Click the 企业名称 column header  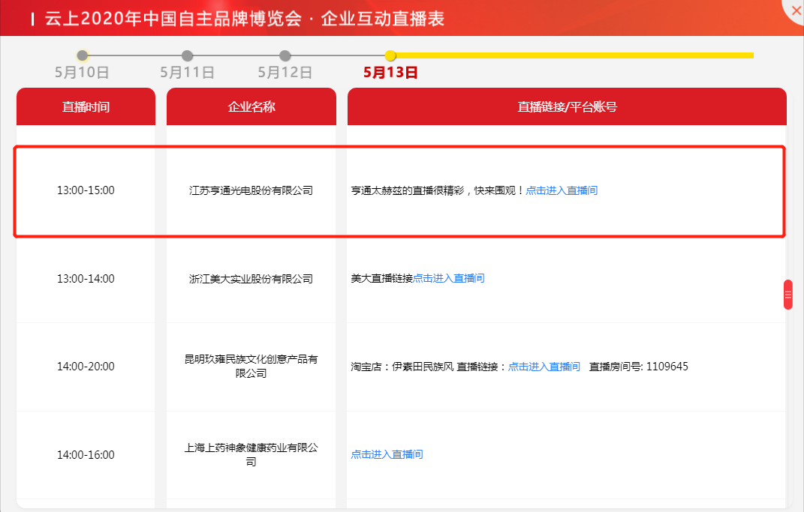[x=251, y=106]
